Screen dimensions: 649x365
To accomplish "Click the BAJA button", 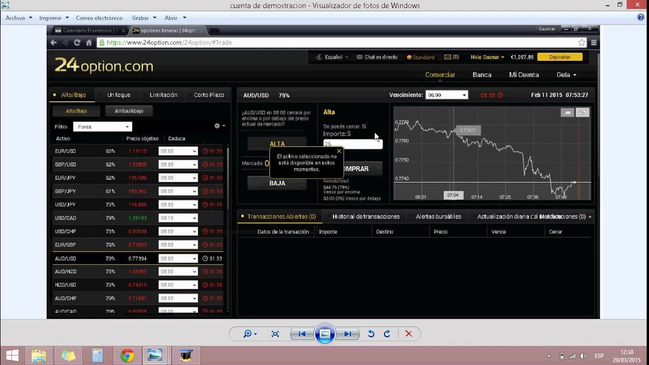I will (x=277, y=183).
